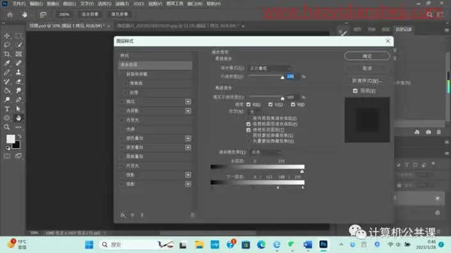Open the 文件(F) menu
Screen dimensions: 451x253
tap(19, 4)
